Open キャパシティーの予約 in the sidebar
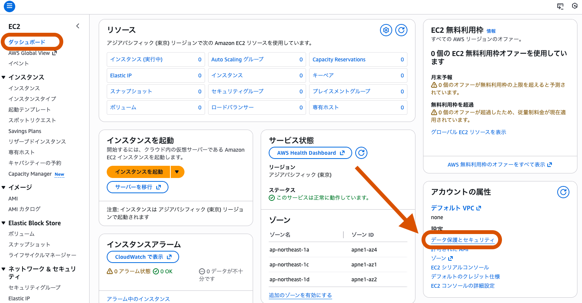 tap(35, 163)
